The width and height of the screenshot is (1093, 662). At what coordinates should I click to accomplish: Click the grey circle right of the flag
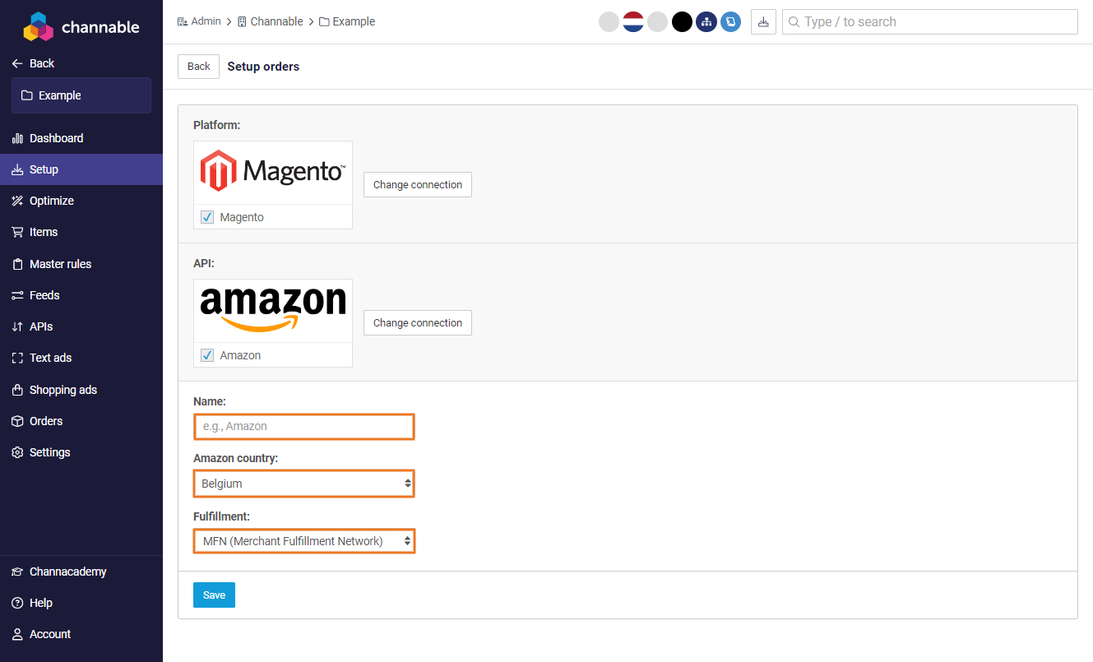point(657,21)
